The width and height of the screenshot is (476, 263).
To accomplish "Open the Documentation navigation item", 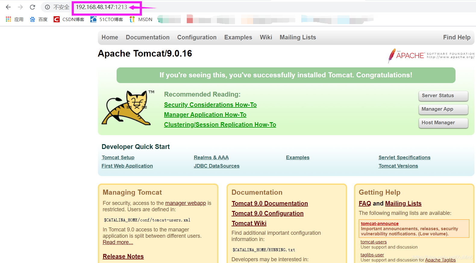I will coord(148,37).
